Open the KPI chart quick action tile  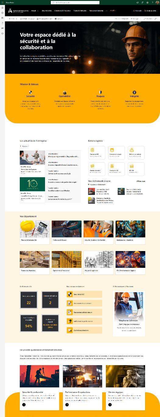click(136, 169)
